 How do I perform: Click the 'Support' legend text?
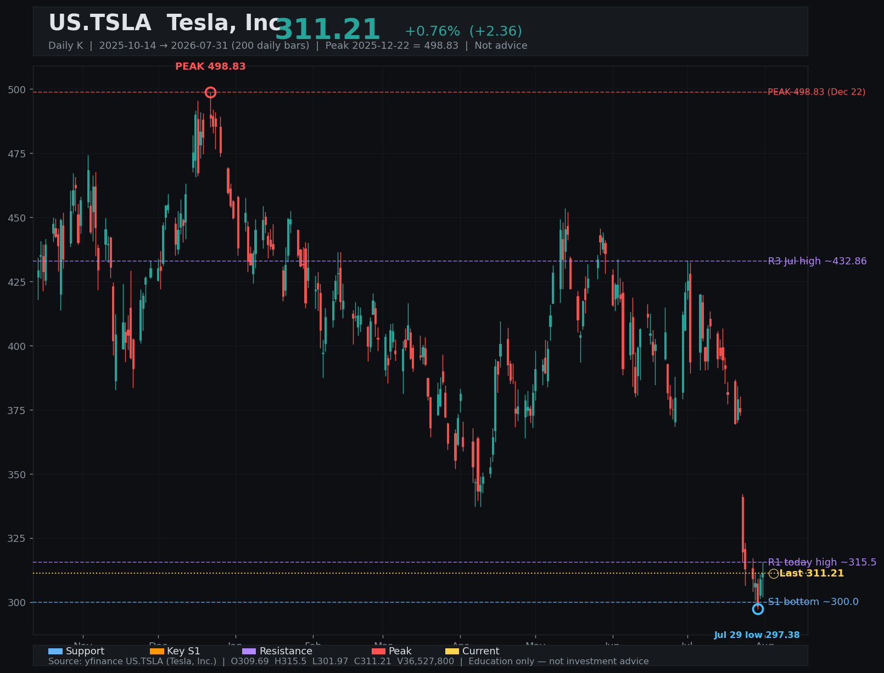(85, 651)
